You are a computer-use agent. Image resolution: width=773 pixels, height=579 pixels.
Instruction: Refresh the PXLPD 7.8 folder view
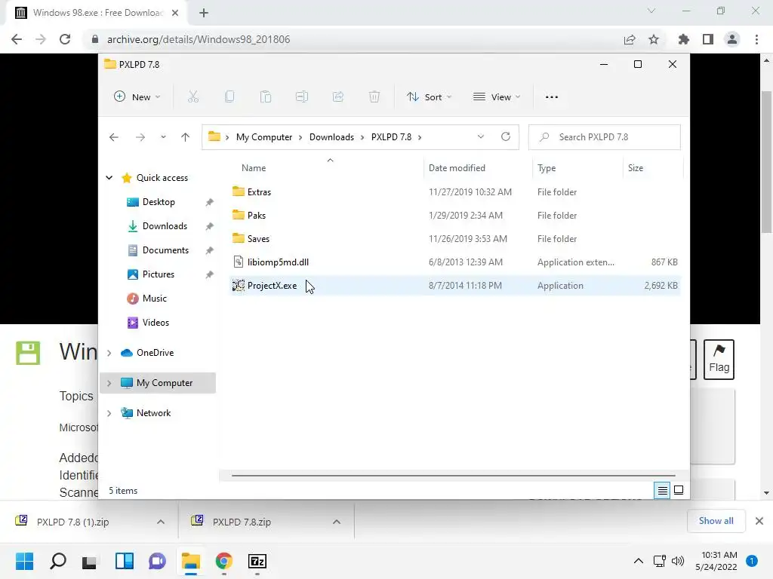tap(505, 137)
